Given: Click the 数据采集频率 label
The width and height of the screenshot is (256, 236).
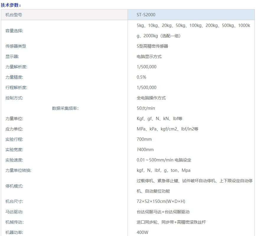Looking at the screenshot, I should pyautogui.click(x=65, y=108).
